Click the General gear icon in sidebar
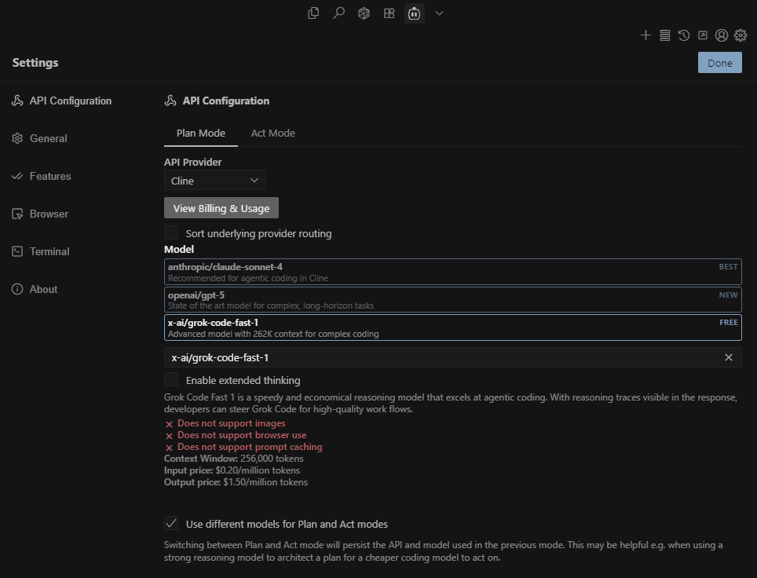757x578 pixels. click(17, 138)
